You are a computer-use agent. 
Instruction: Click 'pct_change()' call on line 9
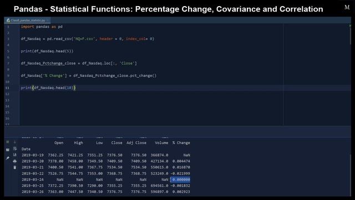point(143,76)
